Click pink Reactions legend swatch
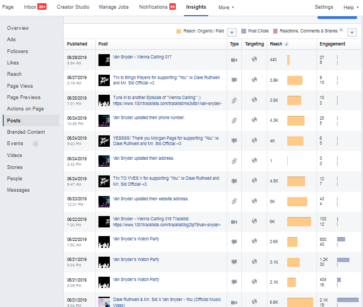Viewport: 363px width, 307px height. [x=275, y=31]
